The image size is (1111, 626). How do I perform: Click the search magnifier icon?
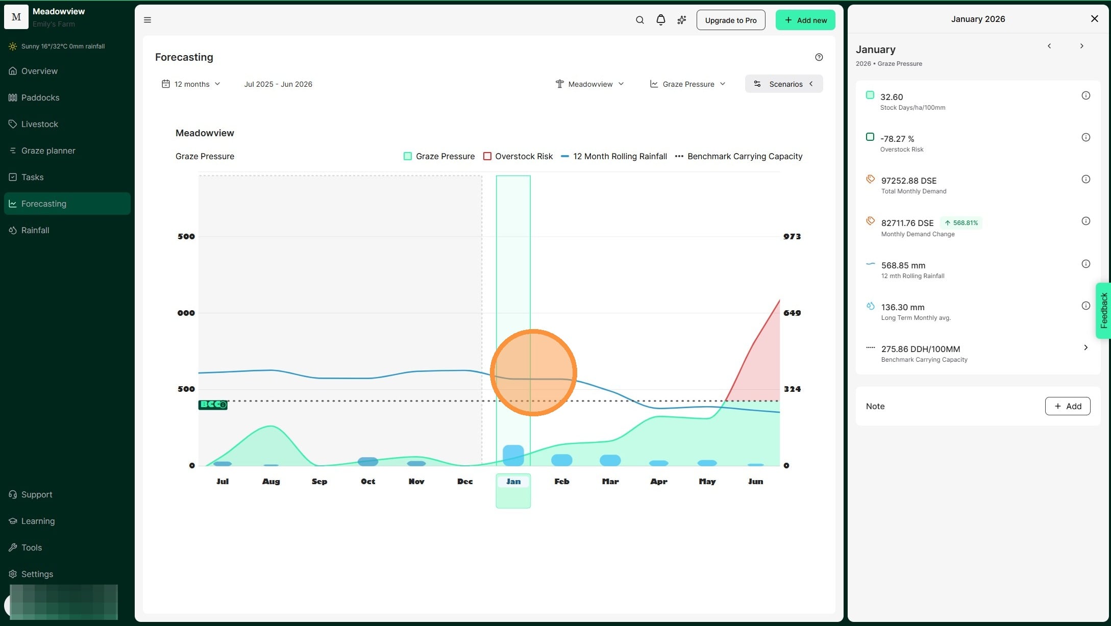point(639,20)
